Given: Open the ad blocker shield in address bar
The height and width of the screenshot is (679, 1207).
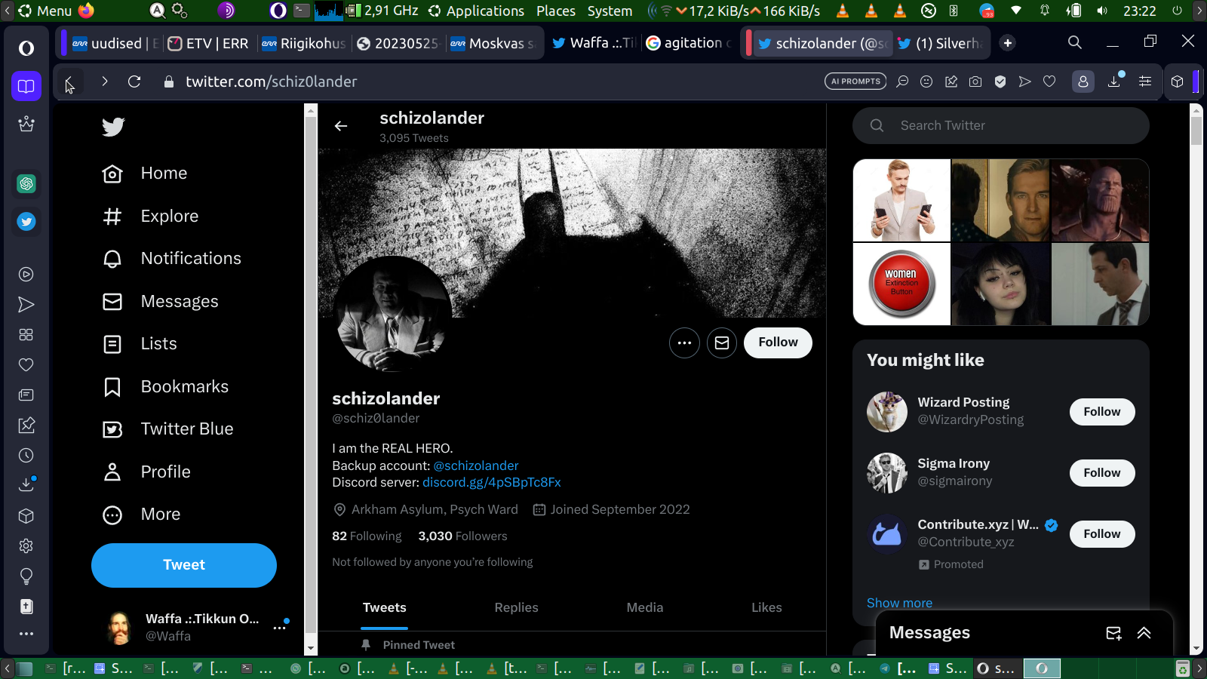Looking at the screenshot, I should point(1000,81).
